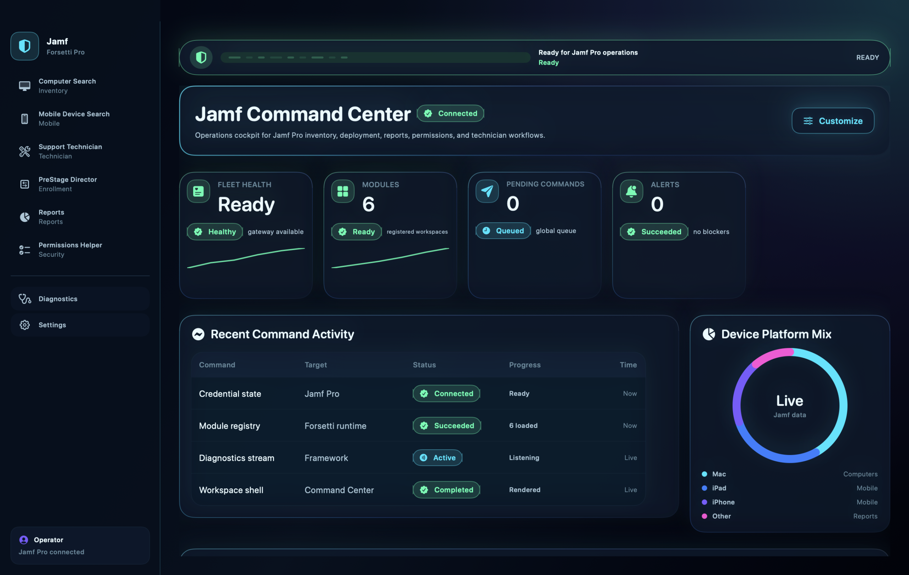The width and height of the screenshot is (909, 575).
Task: Open the Settings page
Action: point(80,325)
